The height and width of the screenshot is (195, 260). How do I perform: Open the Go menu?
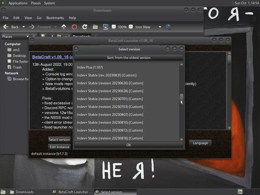[39, 18]
